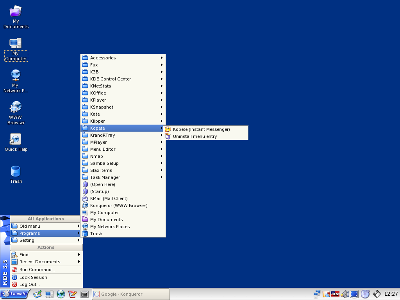
Task: Open the Task Manager submenu
Action: pyautogui.click(x=123, y=177)
